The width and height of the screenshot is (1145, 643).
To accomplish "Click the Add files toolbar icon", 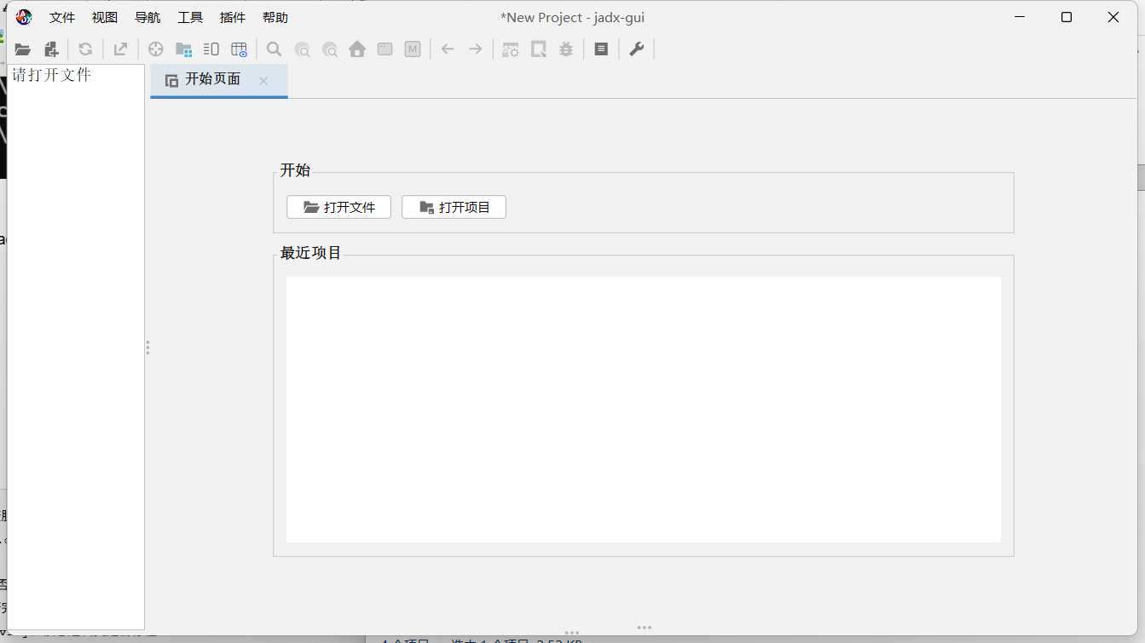I will pos(51,49).
